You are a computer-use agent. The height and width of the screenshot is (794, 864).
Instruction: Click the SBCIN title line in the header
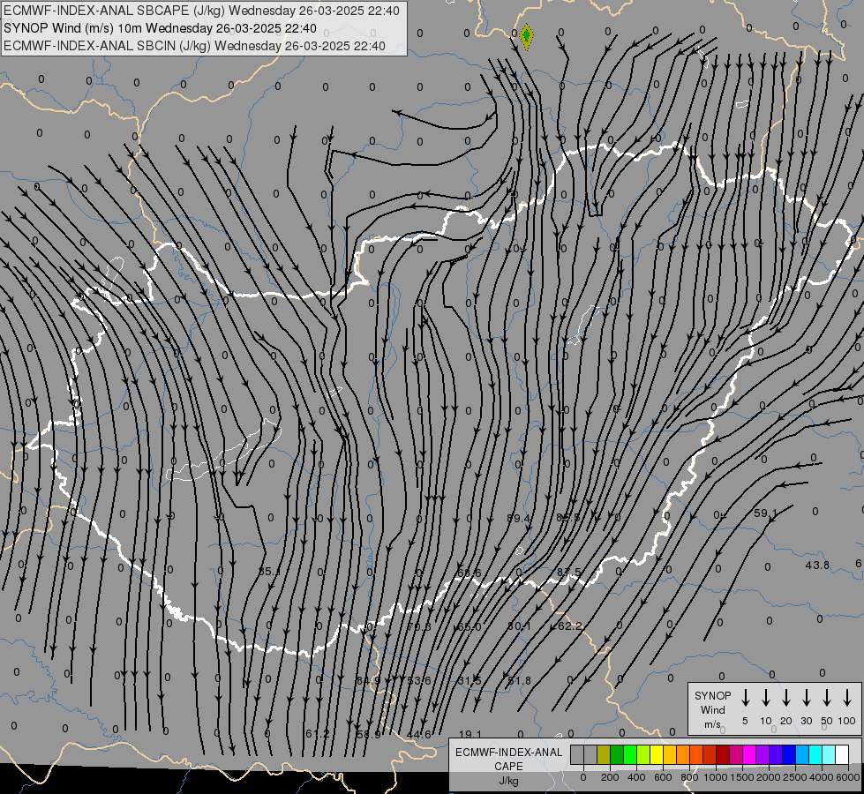tap(194, 46)
